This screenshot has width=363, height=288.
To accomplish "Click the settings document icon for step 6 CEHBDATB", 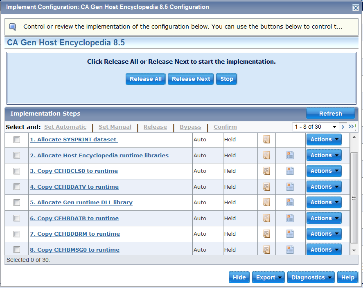I will point(290,218).
